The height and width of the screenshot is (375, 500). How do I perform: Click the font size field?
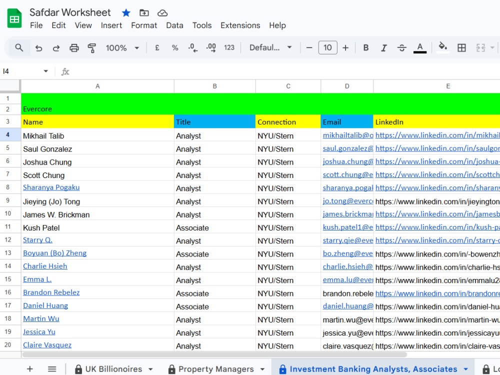[327, 48]
